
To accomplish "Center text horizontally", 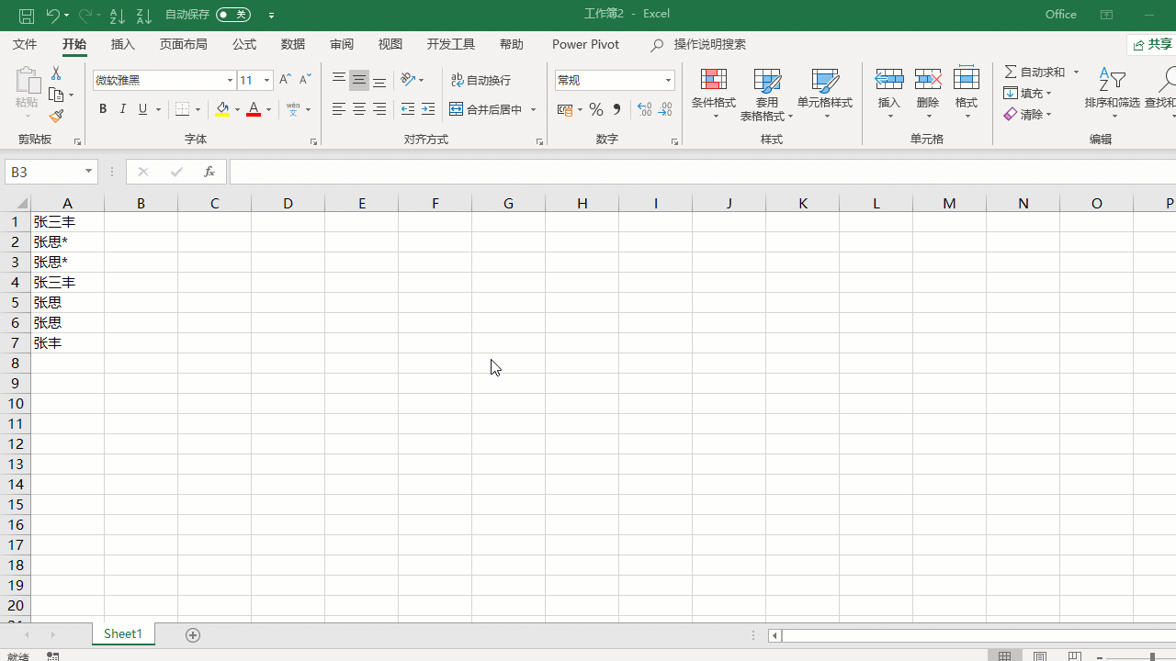I will [x=359, y=109].
